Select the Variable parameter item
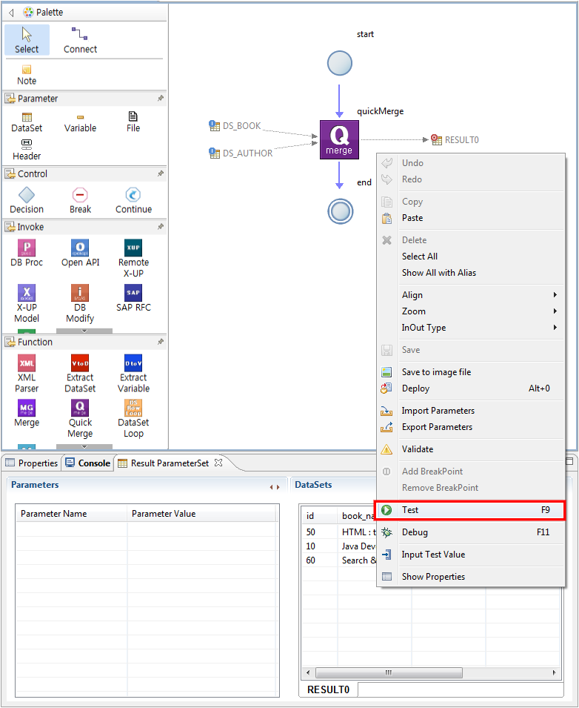579x708 pixels. click(80, 122)
